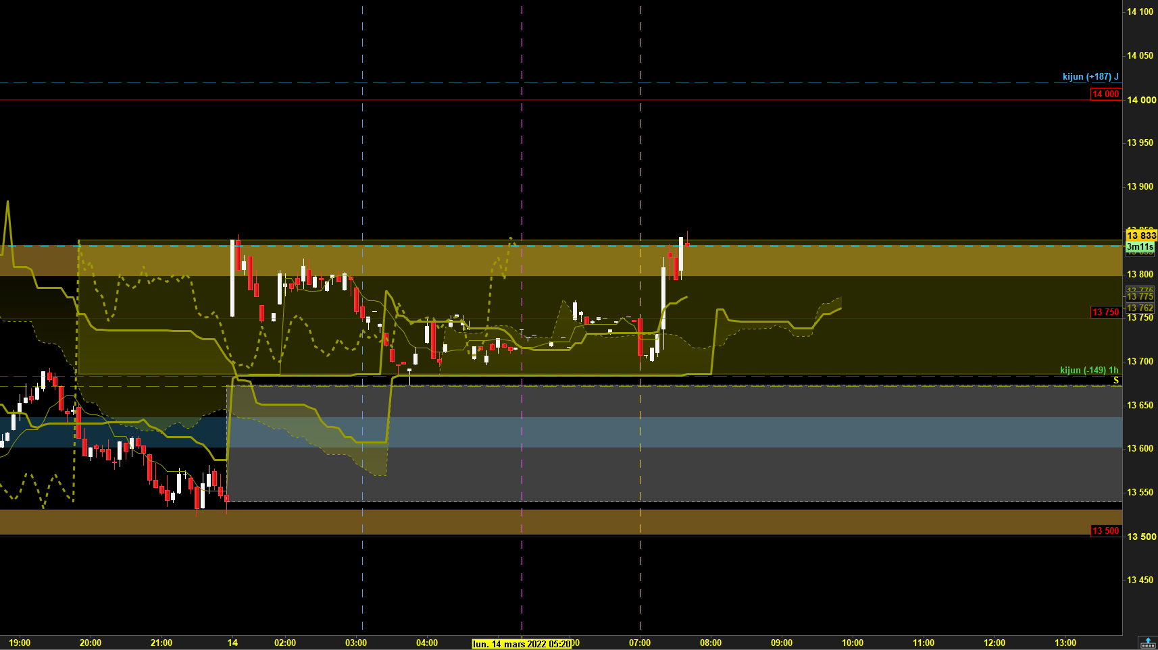Viewport: 1158px width, 650px height.
Task: Click the 08:00 time axis label
Action: point(711,643)
